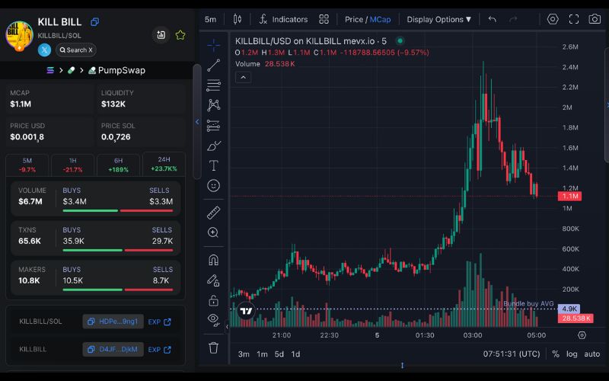Click the KILL BILL token avatar

19,36
